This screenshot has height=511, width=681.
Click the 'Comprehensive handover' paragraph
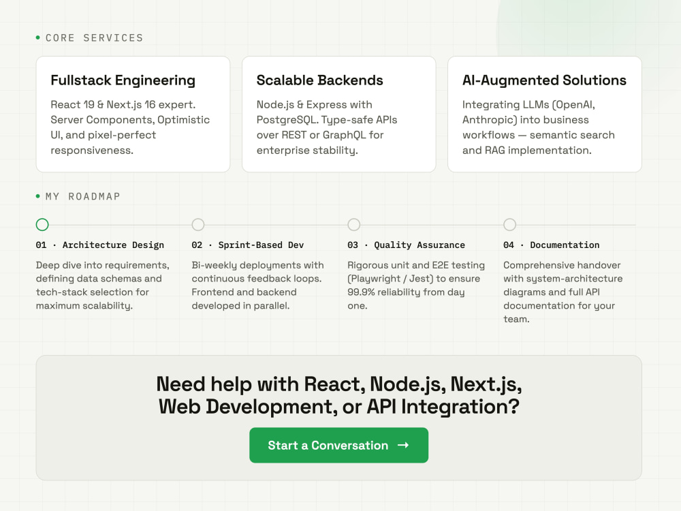563,292
